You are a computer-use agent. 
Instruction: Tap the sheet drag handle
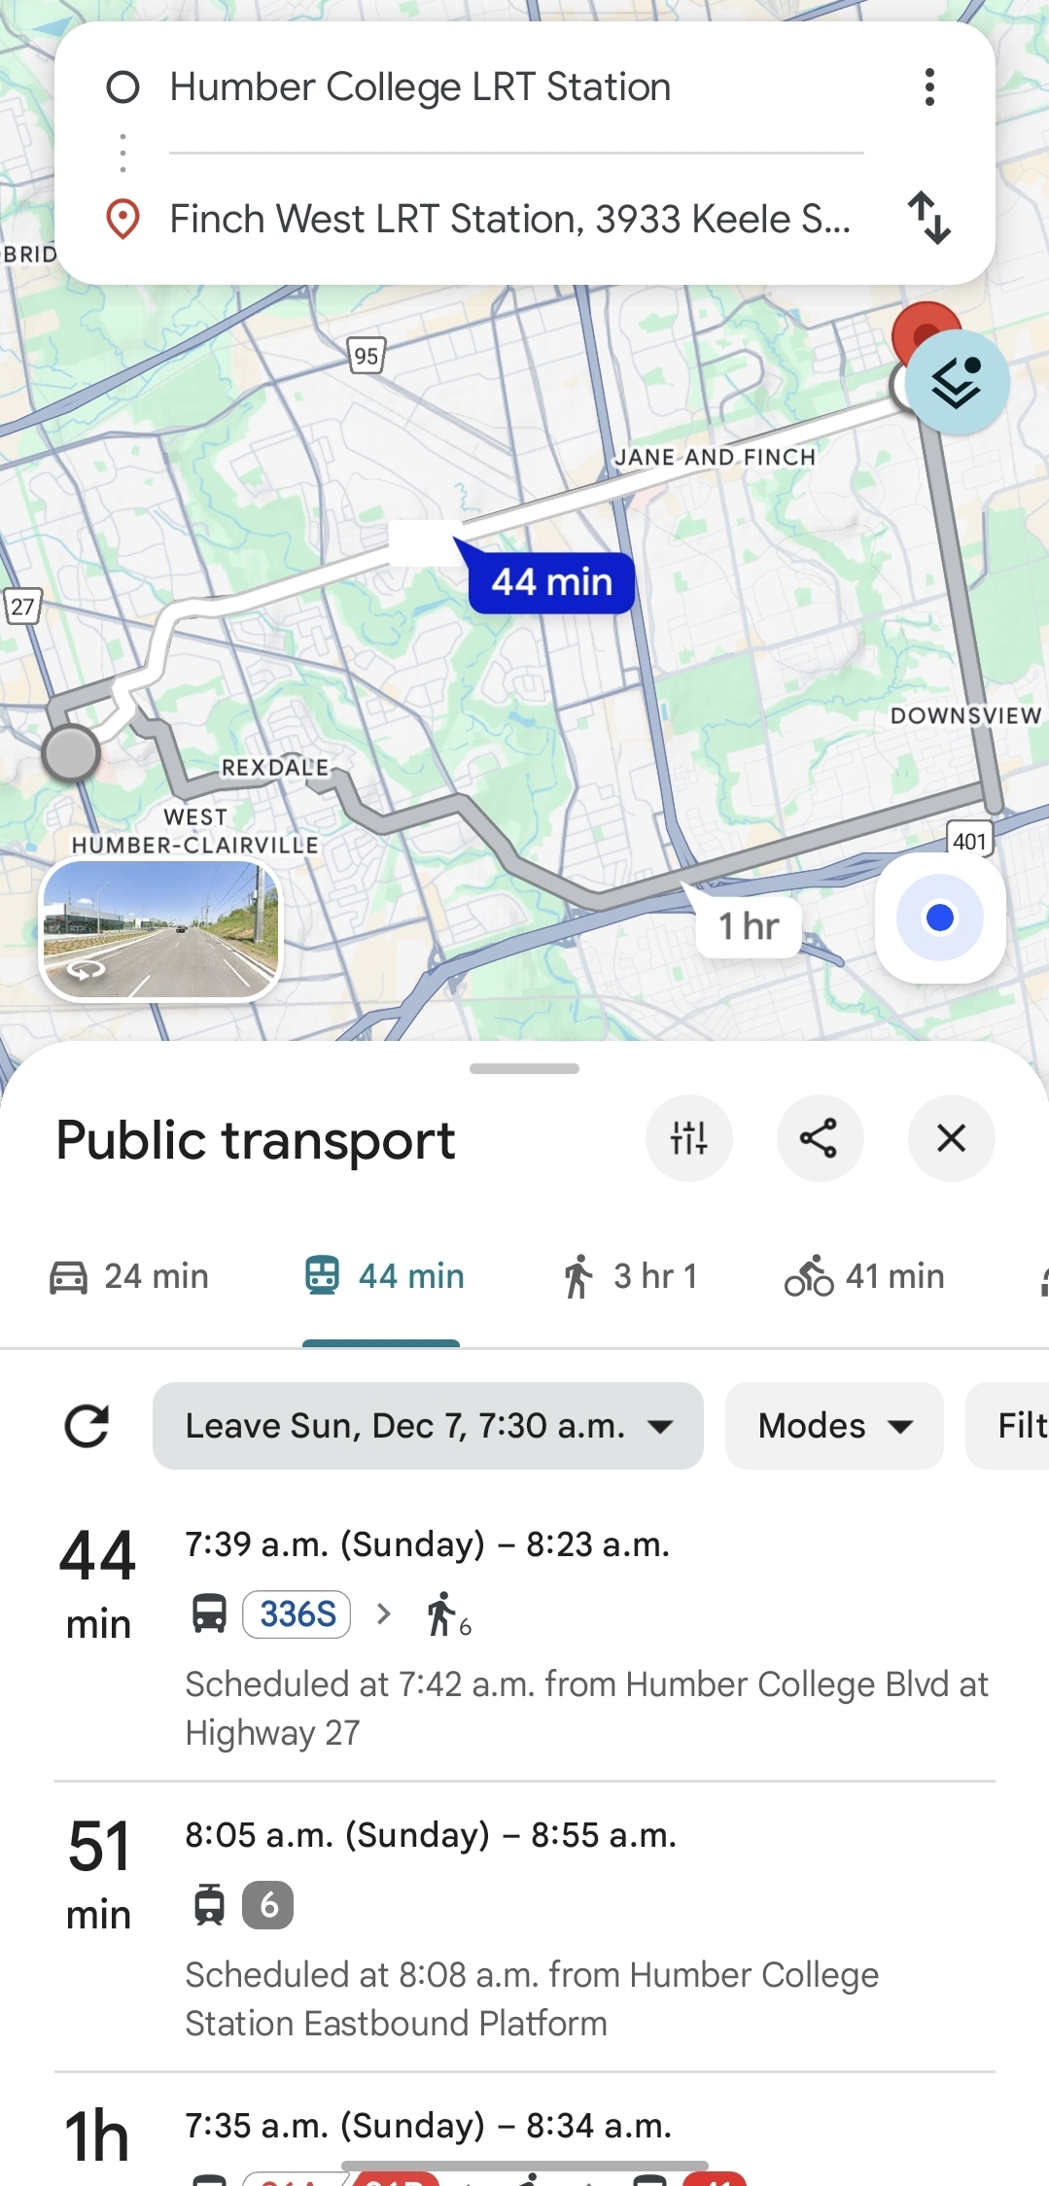pyautogui.click(x=524, y=1068)
